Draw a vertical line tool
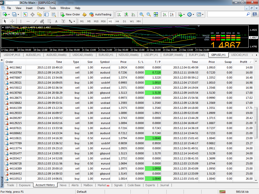Viewport: 259px width, 194px height. 21,21
